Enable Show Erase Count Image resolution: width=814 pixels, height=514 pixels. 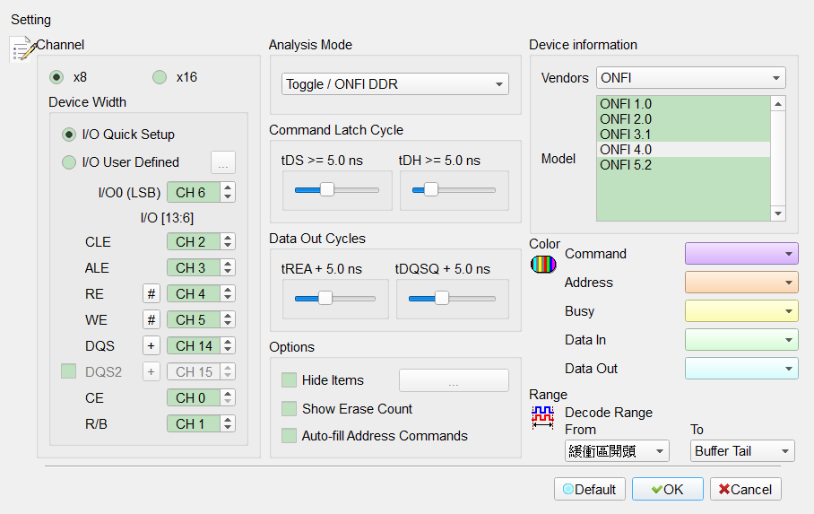coord(289,408)
